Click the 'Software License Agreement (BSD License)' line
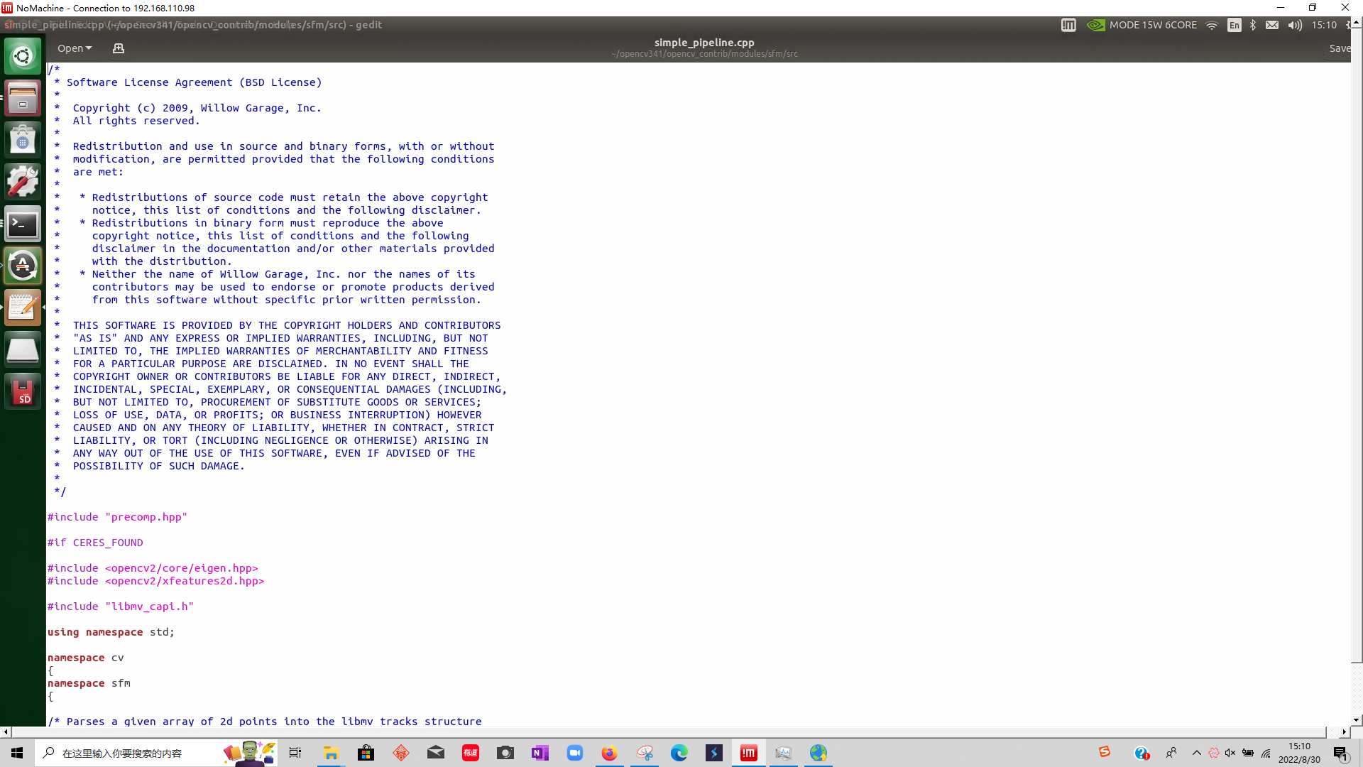The image size is (1363, 767). click(194, 82)
